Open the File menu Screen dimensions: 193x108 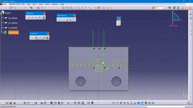click(x=23, y=4)
